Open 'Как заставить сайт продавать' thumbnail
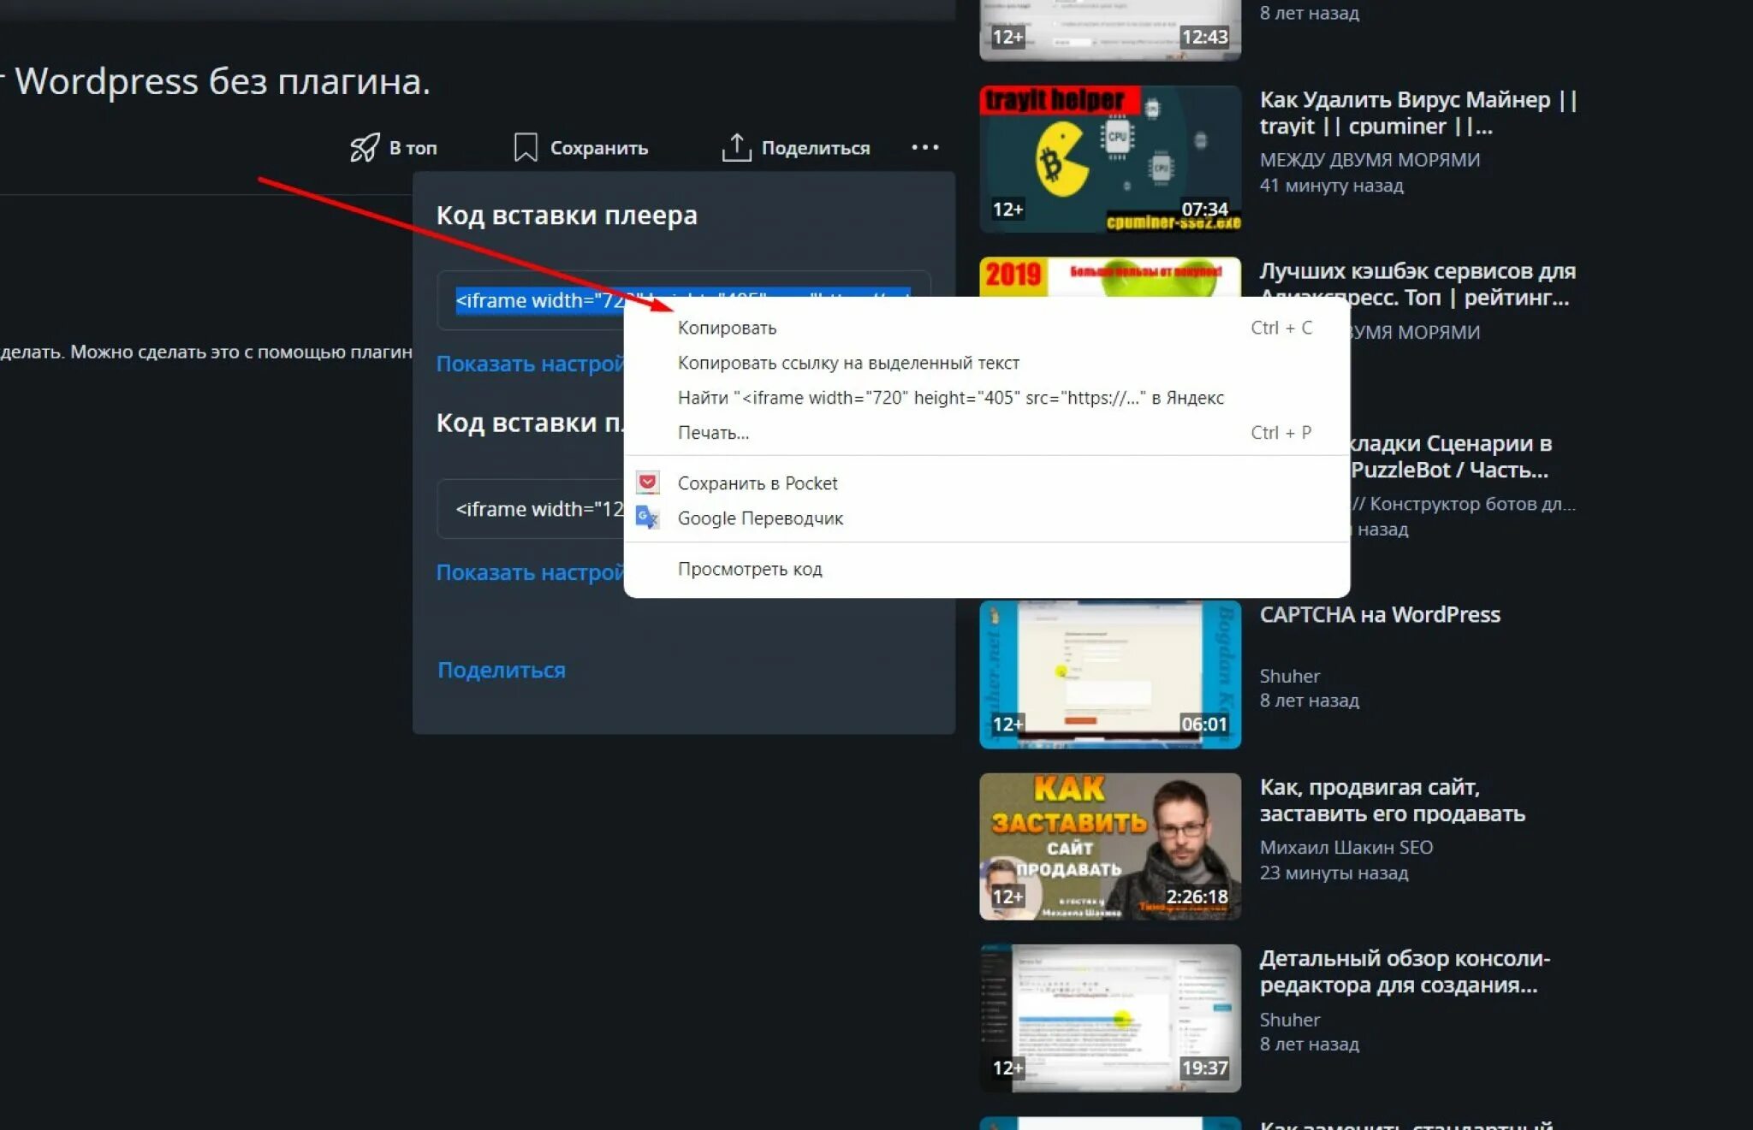Screen dimensions: 1753x1130 click(1109, 846)
